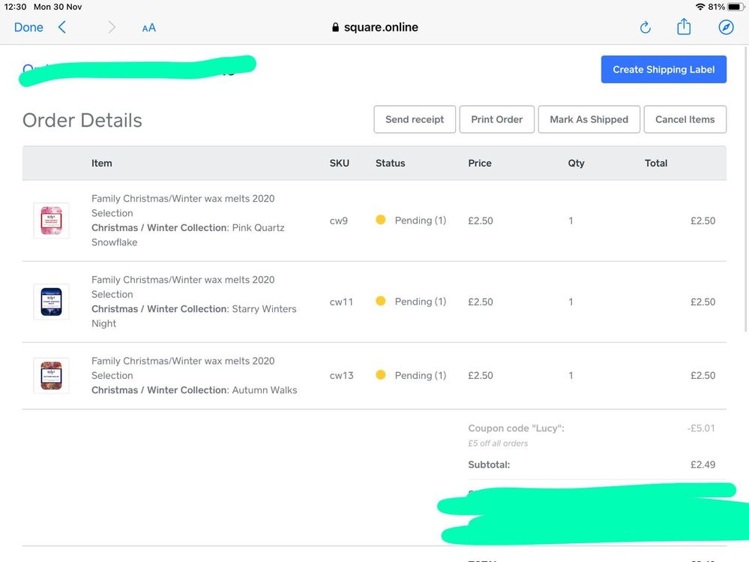Open the AA reader text options
Image resolution: width=749 pixels, height=562 pixels.
point(148,28)
